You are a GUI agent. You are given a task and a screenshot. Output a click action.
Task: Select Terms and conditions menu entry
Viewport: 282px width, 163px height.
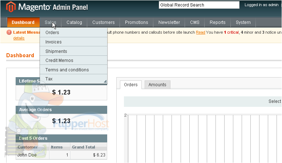click(x=73, y=70)
